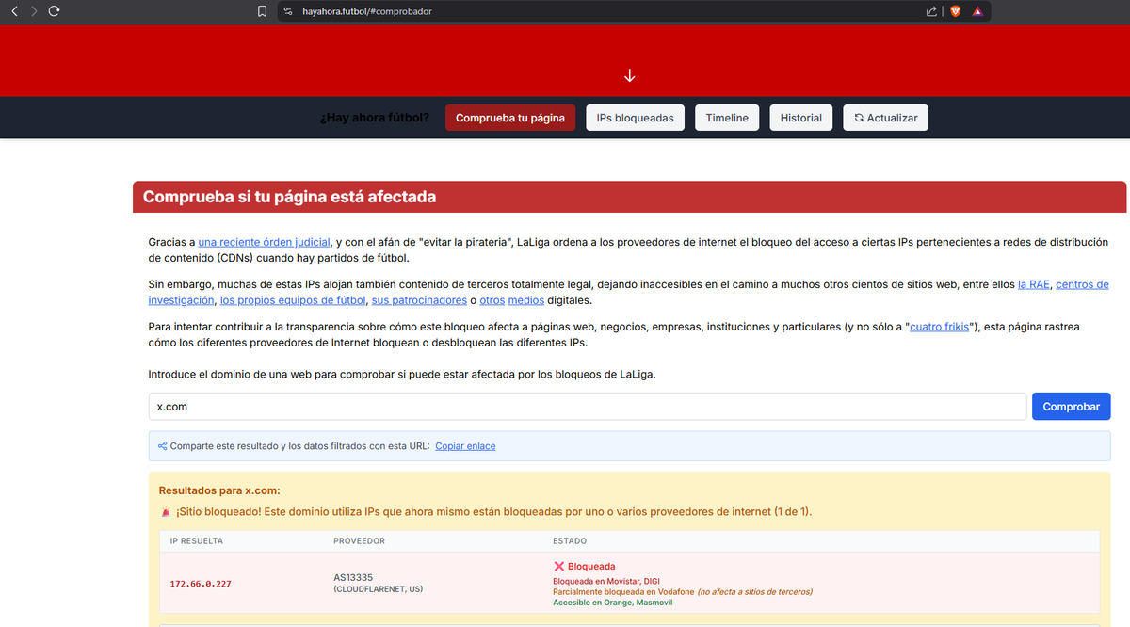1130x627 pixels.
Task: Click the Copiar enlace link
Action: point(465,446)
